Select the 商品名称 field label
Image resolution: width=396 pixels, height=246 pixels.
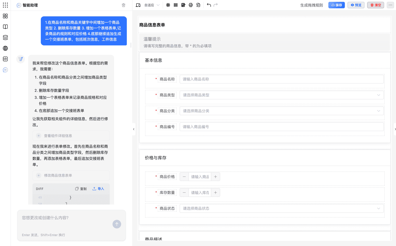[167, 79]
